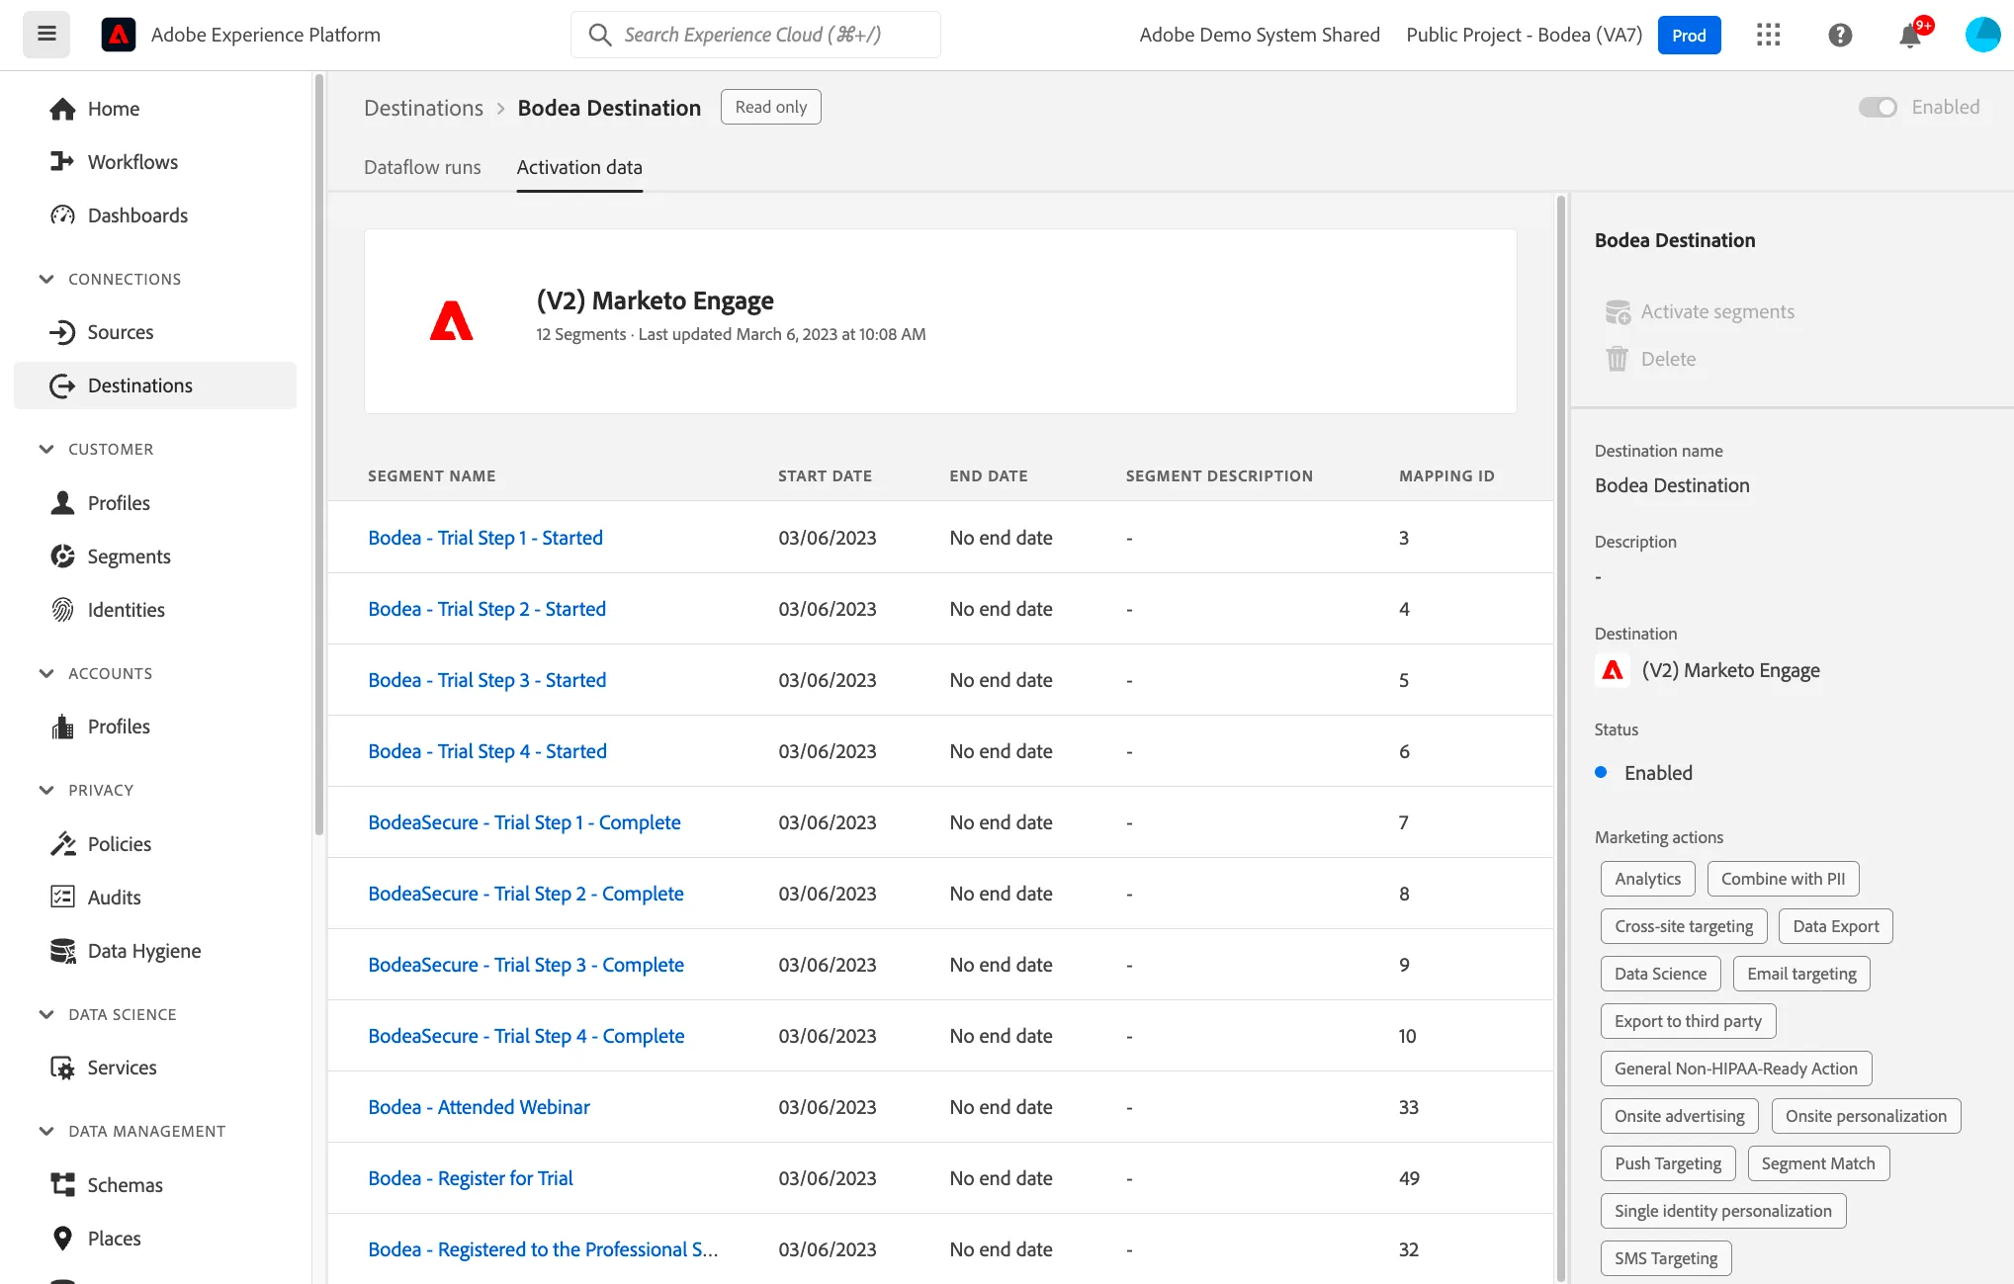The height and width of the screenshot is (1284, 2014).
Task: Open Bodea - Trial Step 1 - Started segment
Action: (x=485, y=538)
